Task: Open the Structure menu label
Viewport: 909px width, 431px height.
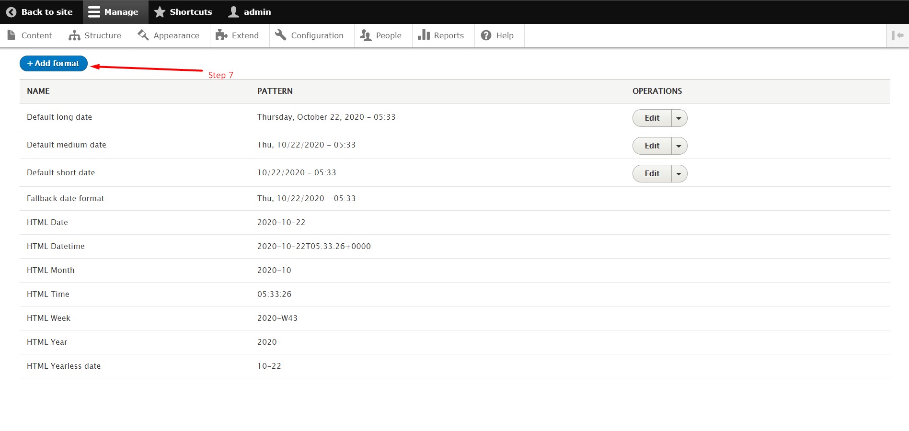Action: 103,35
